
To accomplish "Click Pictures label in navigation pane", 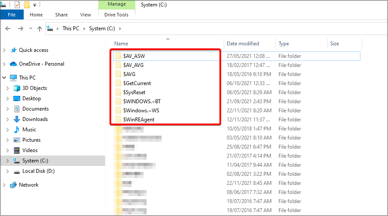I will pyautogui.click(x=31, y=140).
